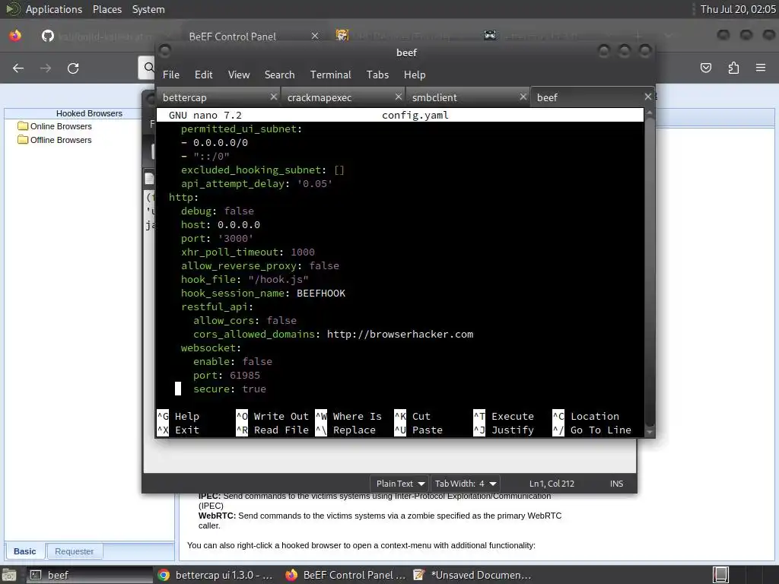Click the browser forward arrow
The image size is (779, 584).
coord(46,68)
